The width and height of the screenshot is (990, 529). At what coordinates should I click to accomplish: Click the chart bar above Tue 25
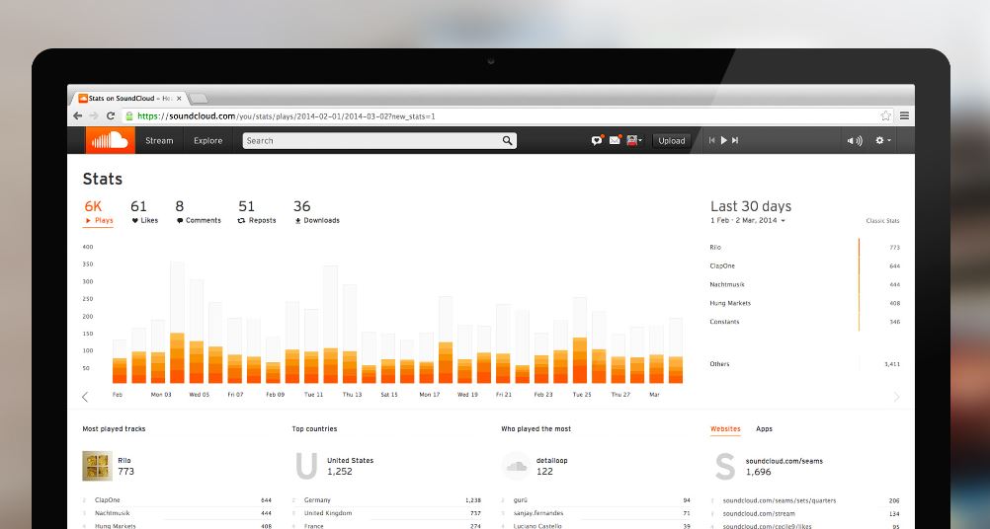(x=580, y=340)
